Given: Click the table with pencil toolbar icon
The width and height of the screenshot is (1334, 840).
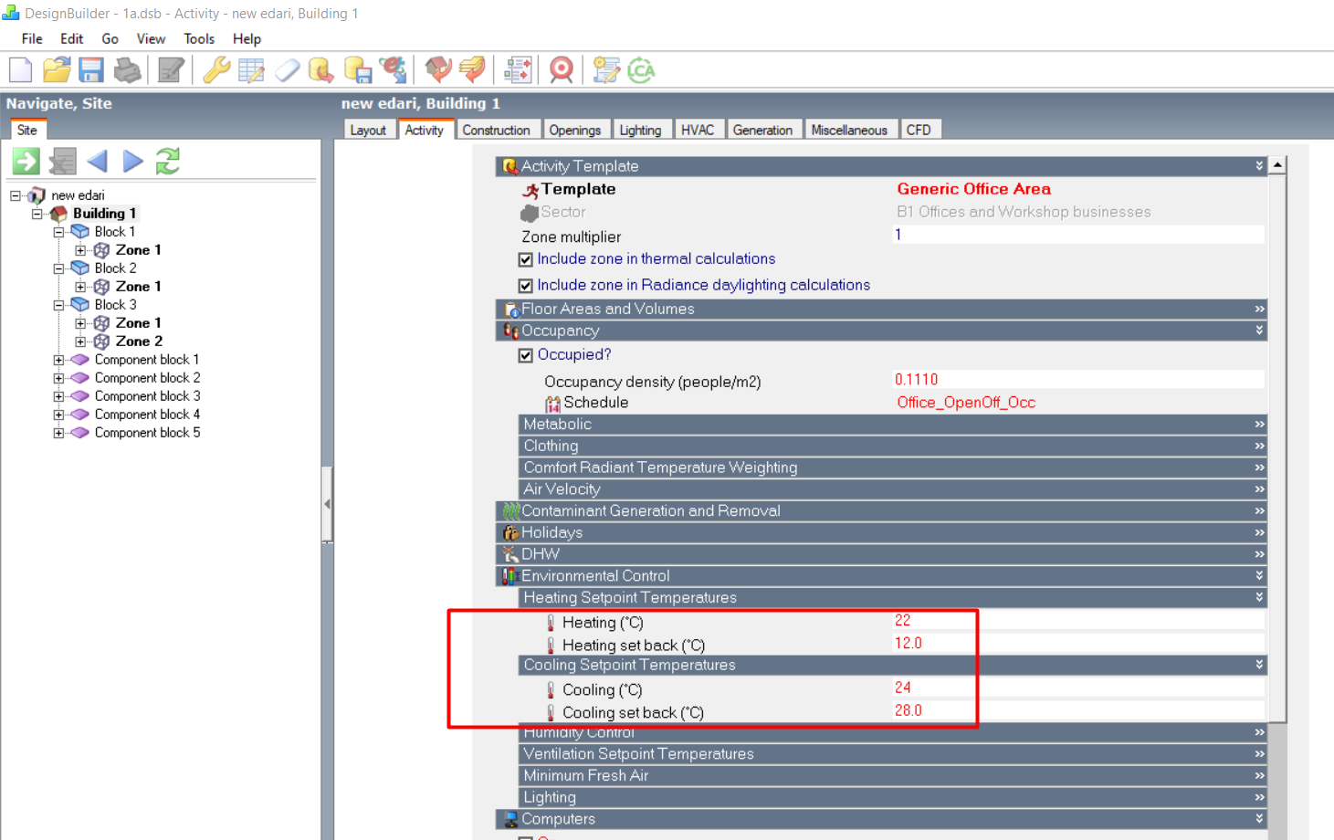Looking at the screenshot, I should pyautogui.click(x=251, y=70).
